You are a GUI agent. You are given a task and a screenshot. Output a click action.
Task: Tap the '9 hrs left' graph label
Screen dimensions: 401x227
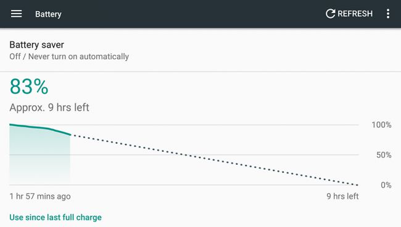click(342, 196)
